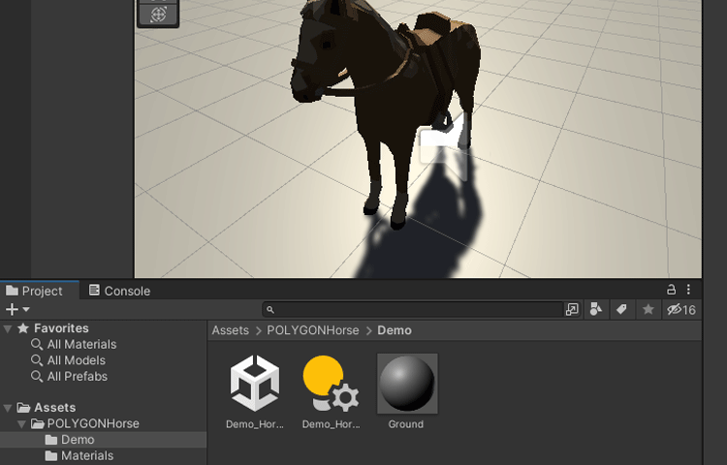Select the Demo_Hor... lighting settings asset
Viewport: 727px width, 465px height.
[x=332, y=391]
